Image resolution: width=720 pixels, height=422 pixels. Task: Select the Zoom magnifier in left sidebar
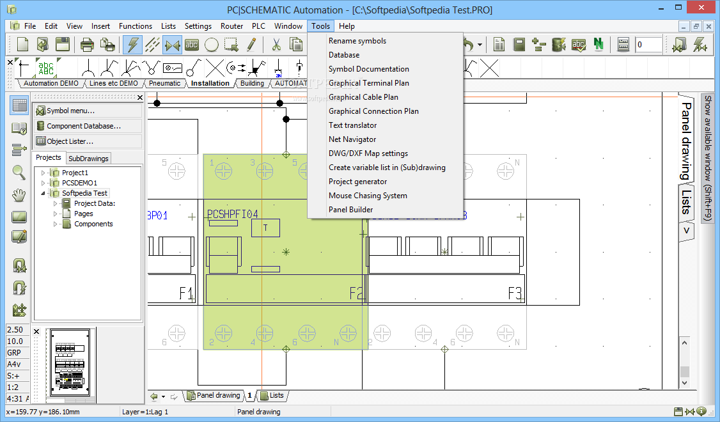19,172
